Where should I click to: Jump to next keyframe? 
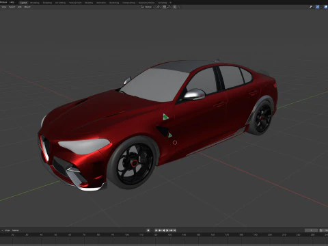tap(171, 230)
